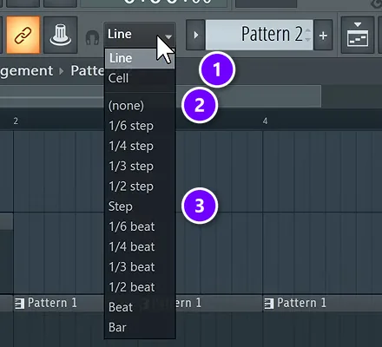Click the typing keyboard to piano knob icon
Image resolution: width=382 pixels, height=347 pixels.
61,35
